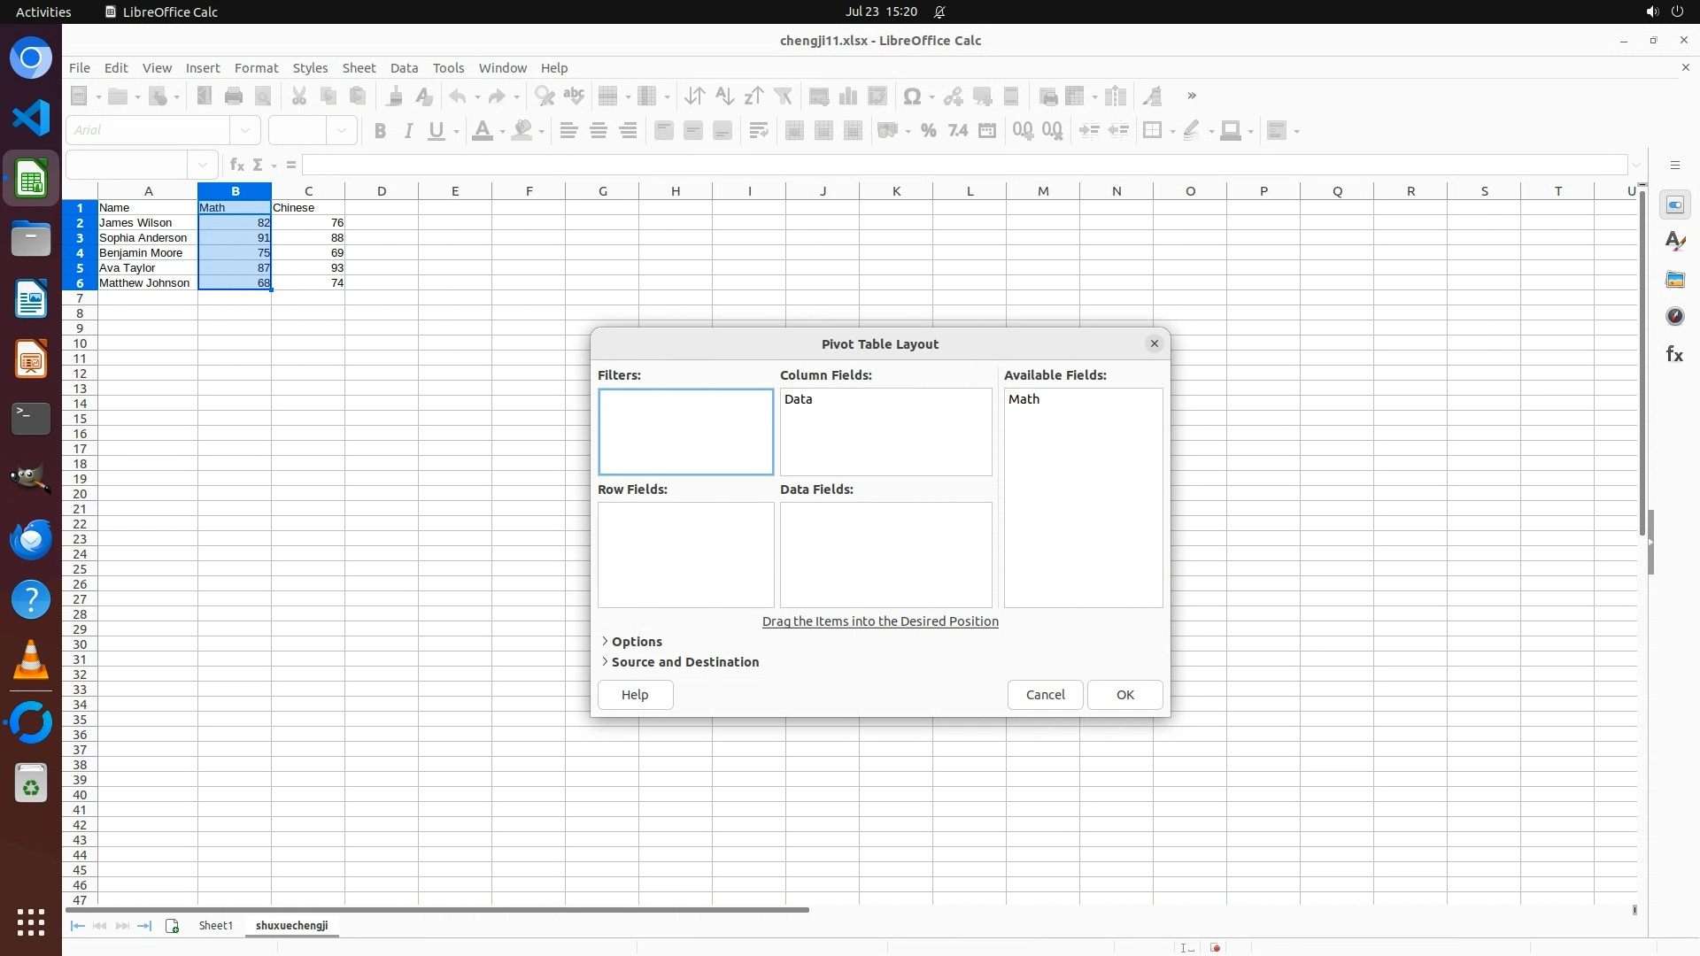Click the Sort Ascending icon
This screenshot has width=1700, height=956.
[724, 96]
